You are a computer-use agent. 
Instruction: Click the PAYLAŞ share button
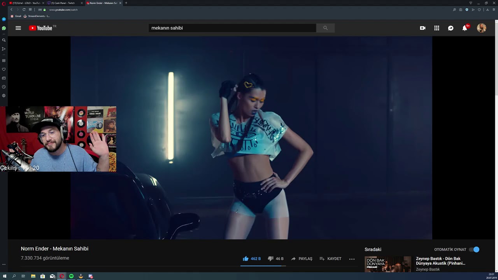click(302, 259)
